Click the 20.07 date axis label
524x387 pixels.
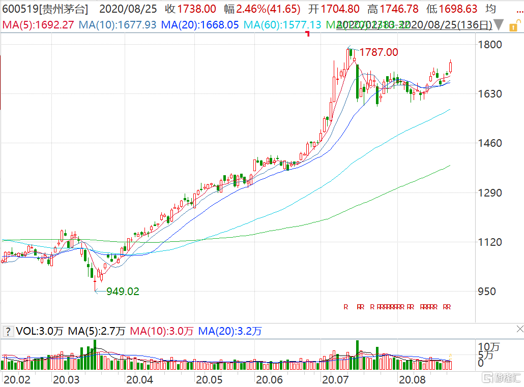coord(335,380)
